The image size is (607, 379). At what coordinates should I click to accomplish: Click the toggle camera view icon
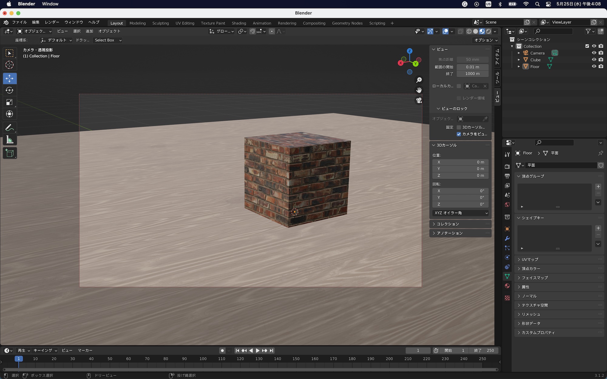[419, 100]
